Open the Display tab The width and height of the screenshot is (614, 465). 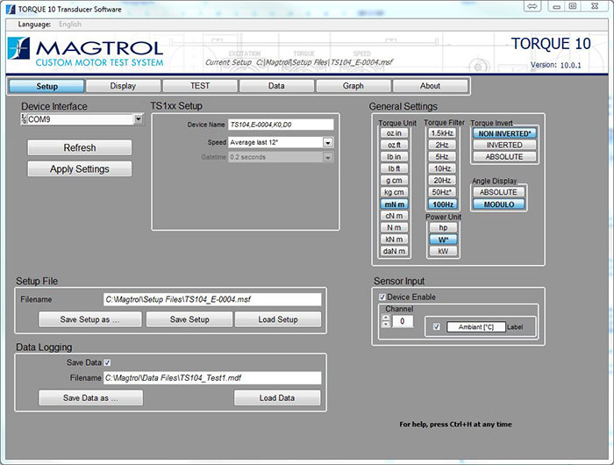point(123,86)
